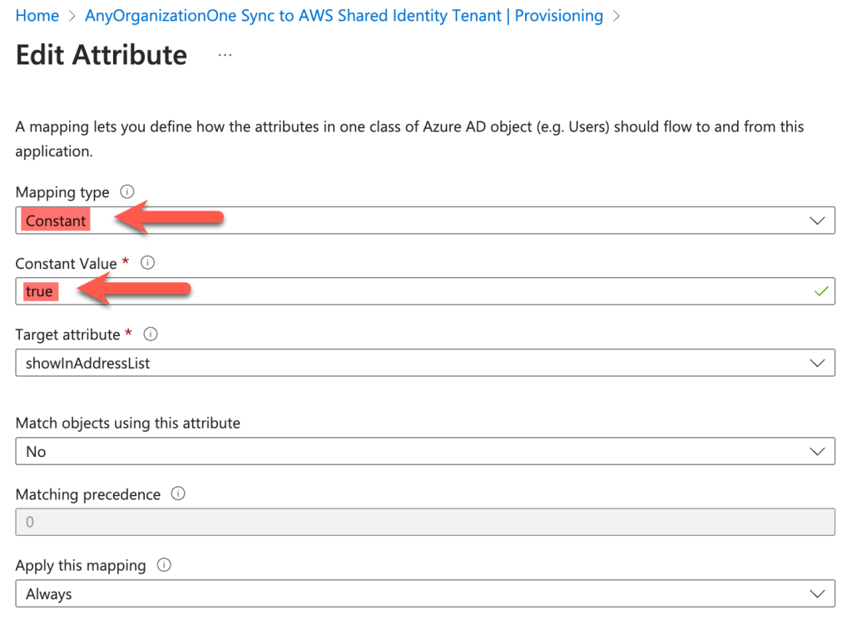Select the 'Constant' value in Mapping type
Viewport: 852px width, 635px height.
(x=55, y=220)
